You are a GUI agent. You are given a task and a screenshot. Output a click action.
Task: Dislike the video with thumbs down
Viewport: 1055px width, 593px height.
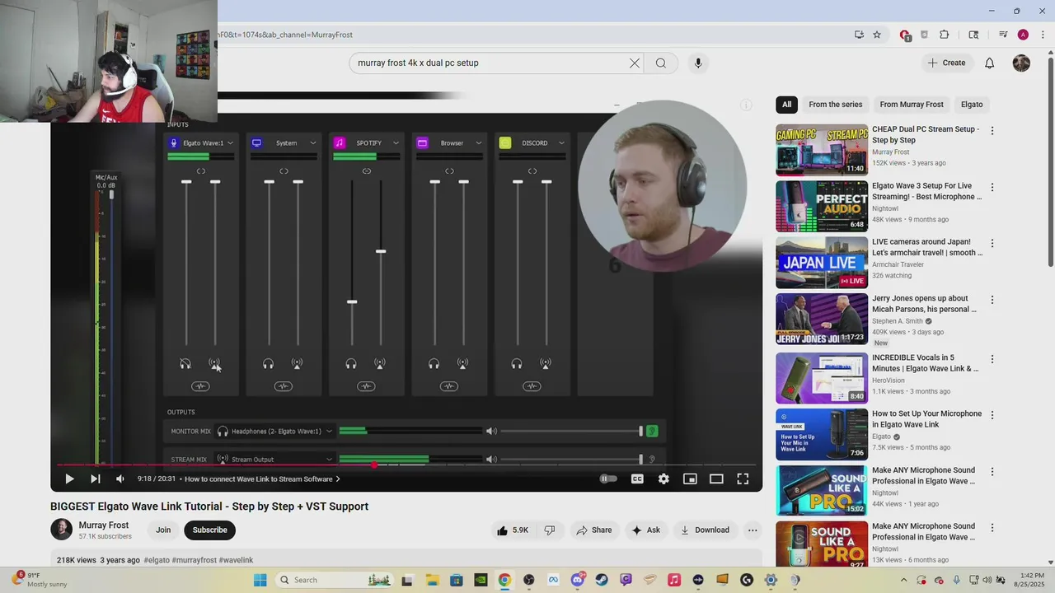(550, 530)
